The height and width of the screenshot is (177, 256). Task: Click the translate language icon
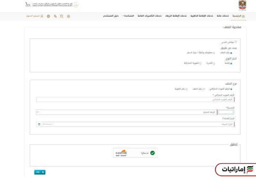point(55,16)
